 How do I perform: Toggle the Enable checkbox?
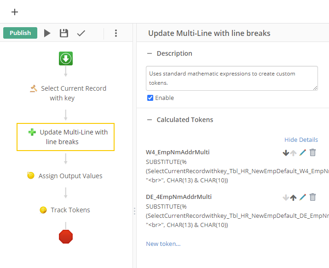point(150,98)
